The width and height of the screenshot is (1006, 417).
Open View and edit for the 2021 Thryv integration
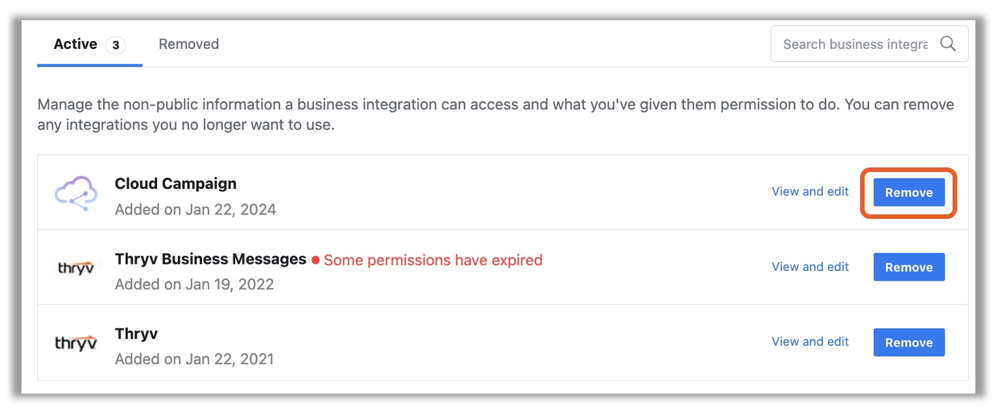point(810,342)
